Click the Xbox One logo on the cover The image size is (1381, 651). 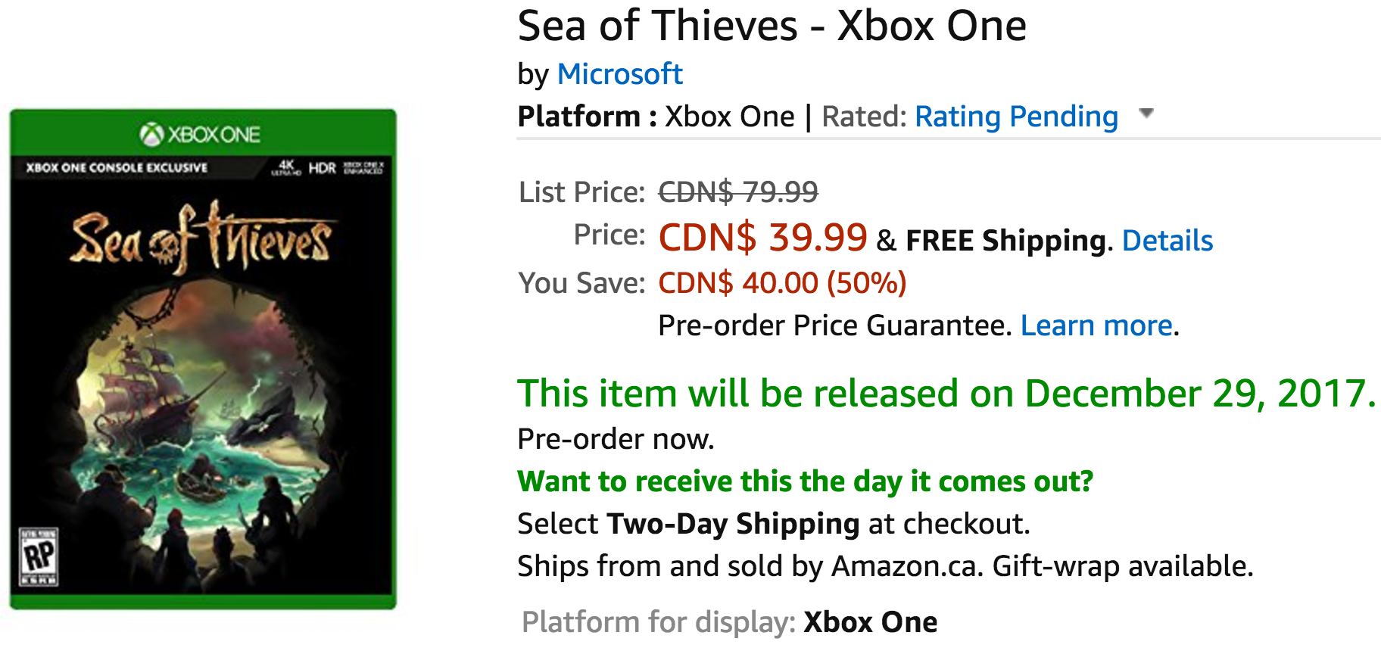[x=201, y=135]
